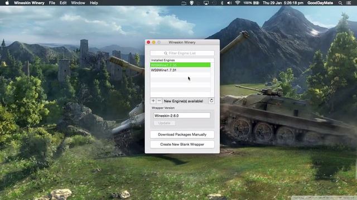Open the Apple menu
This screenshot has height=200, width=357.
[7, 3]
